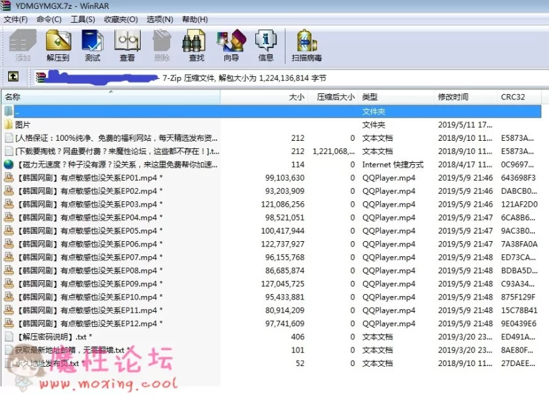Click the 【解压密码说明】.txt file icon
Viewport: 549px width, 397px height.
pyautogui.click(x=9, y=337)
